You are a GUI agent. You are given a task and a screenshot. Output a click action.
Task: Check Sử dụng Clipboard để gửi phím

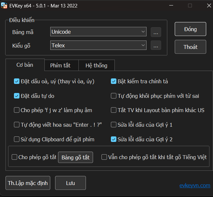pyautogui.click(x=17, y=139)
